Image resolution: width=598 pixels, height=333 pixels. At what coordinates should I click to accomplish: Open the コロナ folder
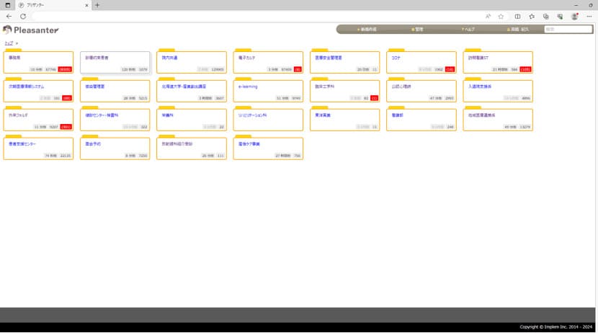point(421,62)
